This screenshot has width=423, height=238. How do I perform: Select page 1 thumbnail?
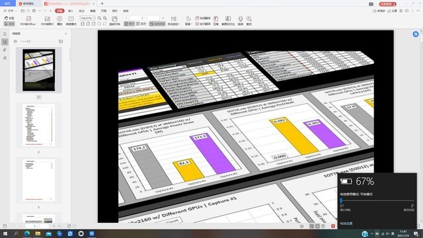pos(39,70)
